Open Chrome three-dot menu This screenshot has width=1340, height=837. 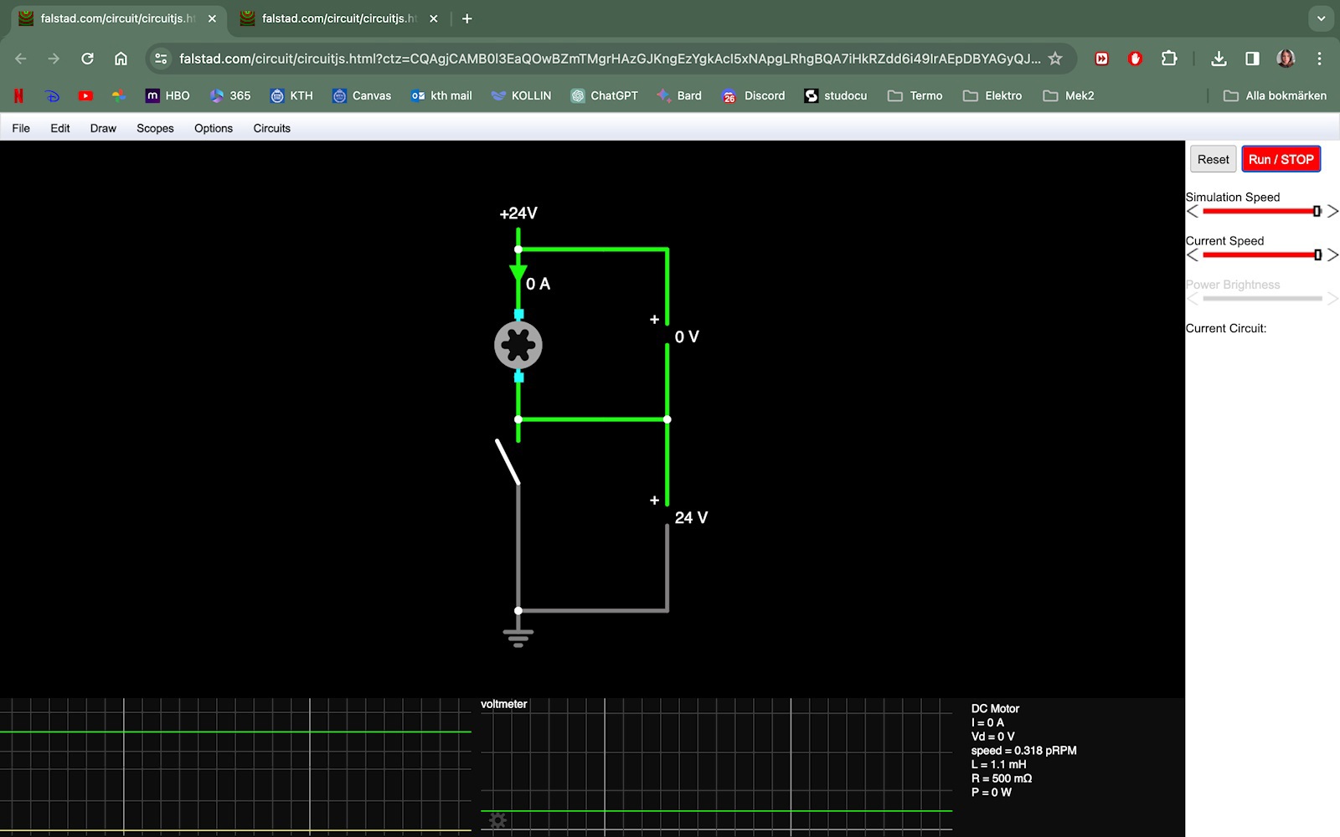pos(1319,59)
